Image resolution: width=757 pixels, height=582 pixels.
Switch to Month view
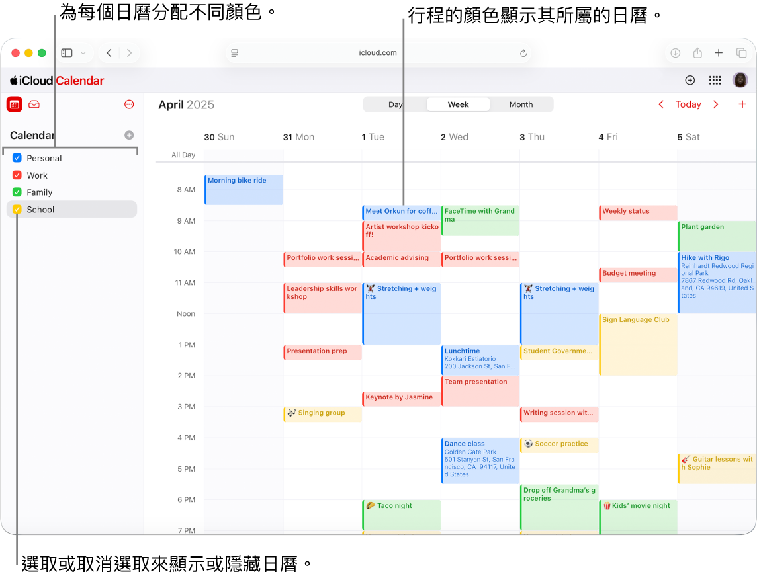pyautogui.click(x=521, y=104)
